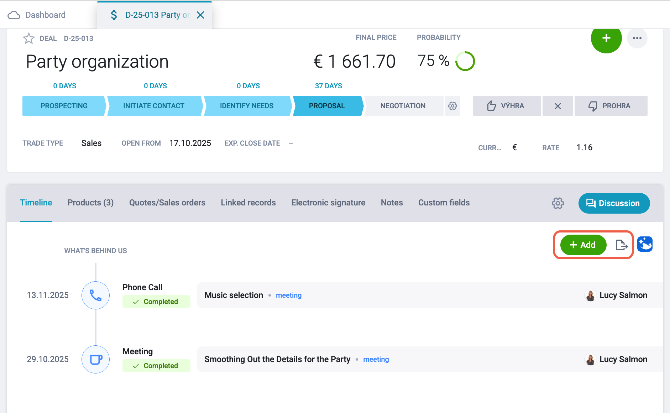Mark deal as Prohra (lost)

pos(611,106)
